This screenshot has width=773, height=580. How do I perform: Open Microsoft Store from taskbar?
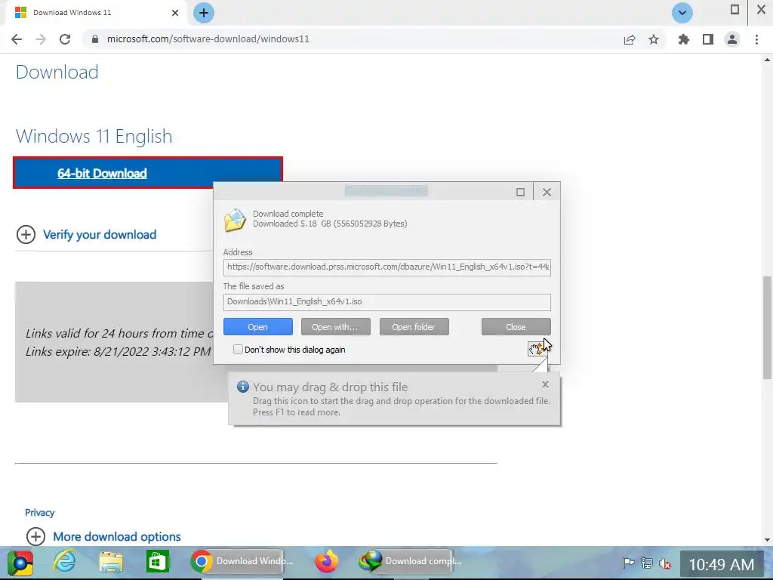click(x=158, y=562)
